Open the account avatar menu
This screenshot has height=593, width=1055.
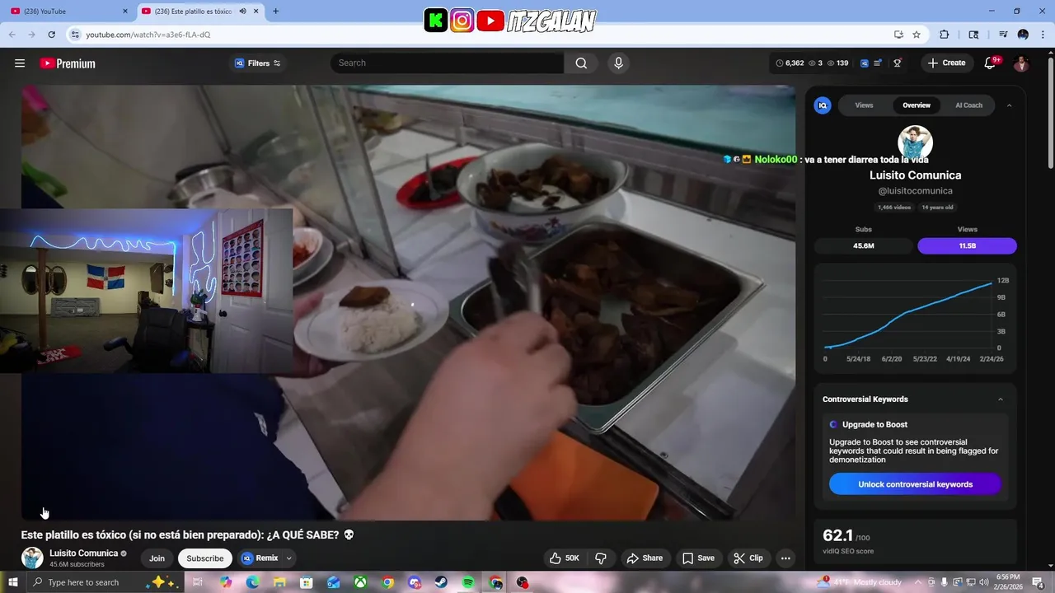(1021, 63)
